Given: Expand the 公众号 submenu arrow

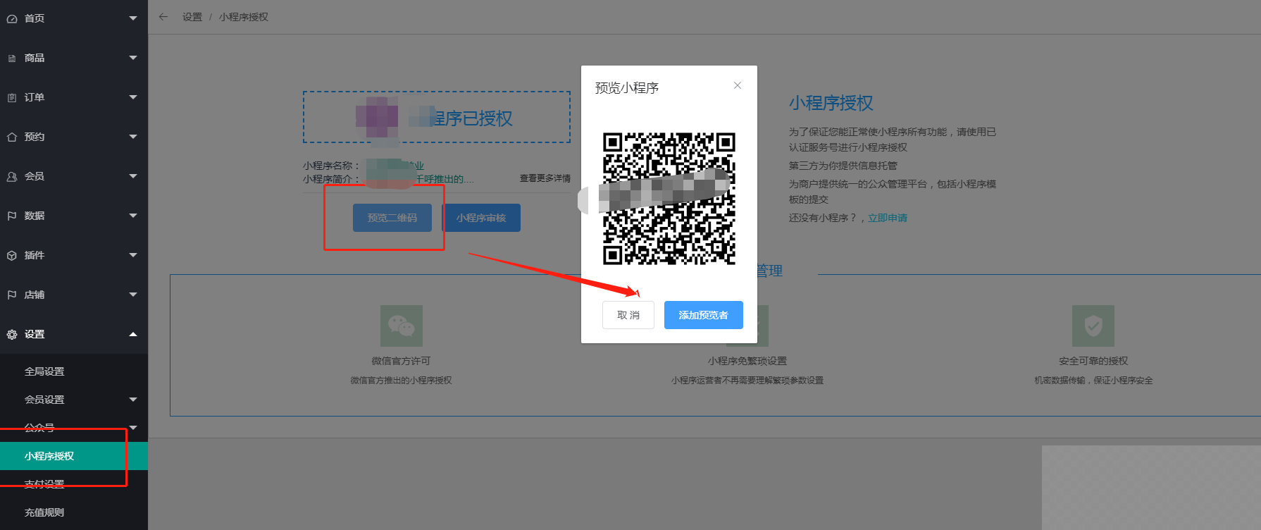Looking at the screenshot, I should pos(133,428).
